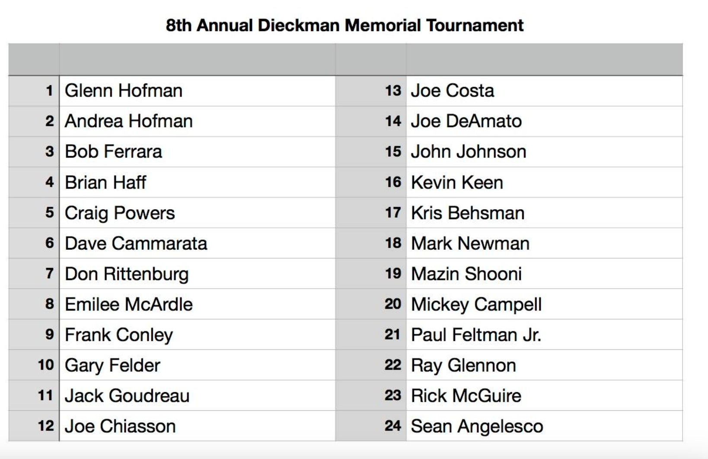Select the Joe Chiasson entry
Image resolution: width=708 pixels, height=459 pixels.
pyautogui.click(x=197, y=426)
